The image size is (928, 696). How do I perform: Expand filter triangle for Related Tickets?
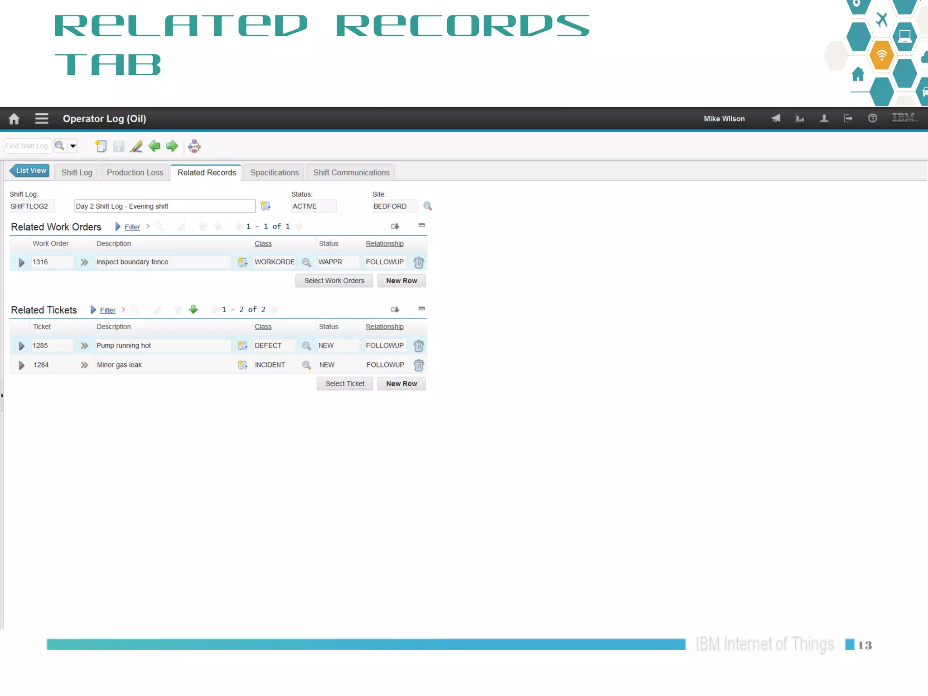[x=93, y=310]
